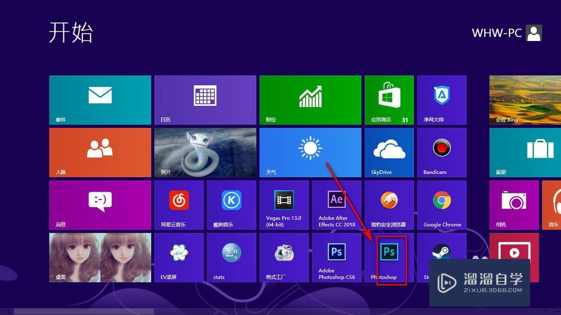Open the SkyDrive tile
The height and width of the screenshot is (315, 561).
(x=389, y=152)
